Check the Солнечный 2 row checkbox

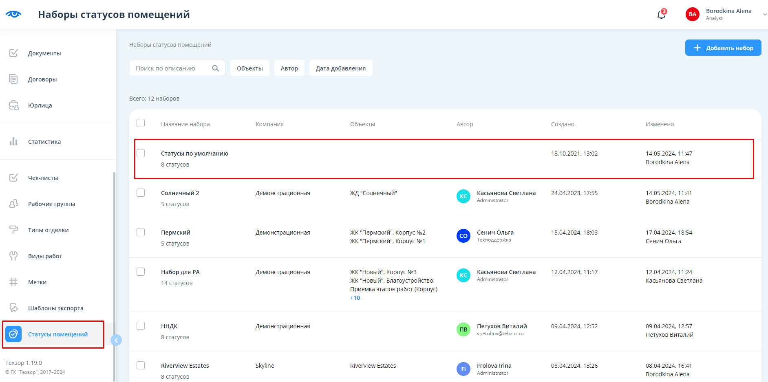coord(141,193)
